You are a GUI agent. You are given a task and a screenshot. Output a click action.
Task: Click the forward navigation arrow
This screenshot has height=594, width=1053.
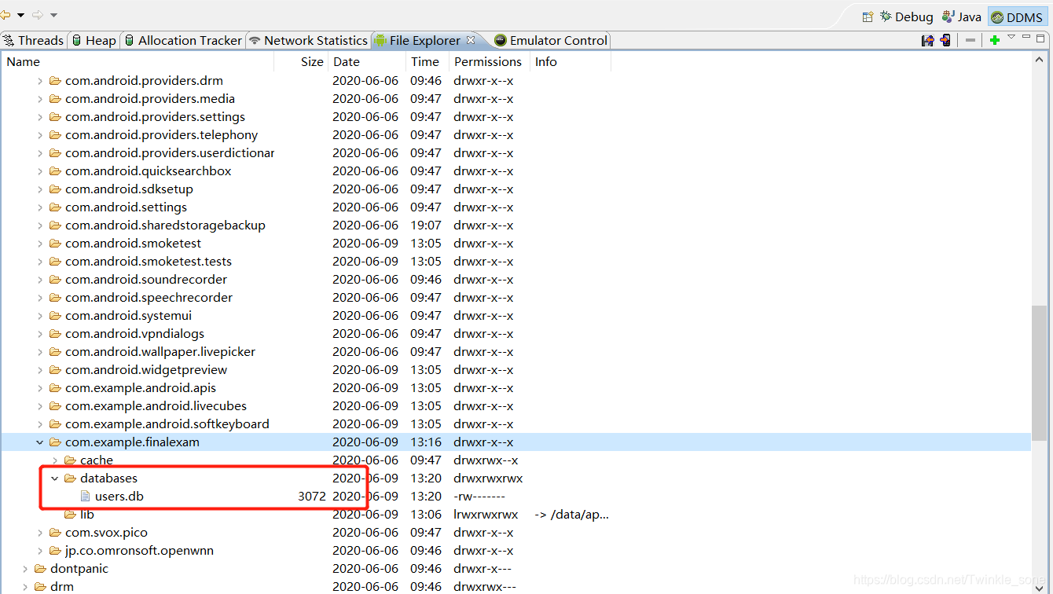click(38, 15)
